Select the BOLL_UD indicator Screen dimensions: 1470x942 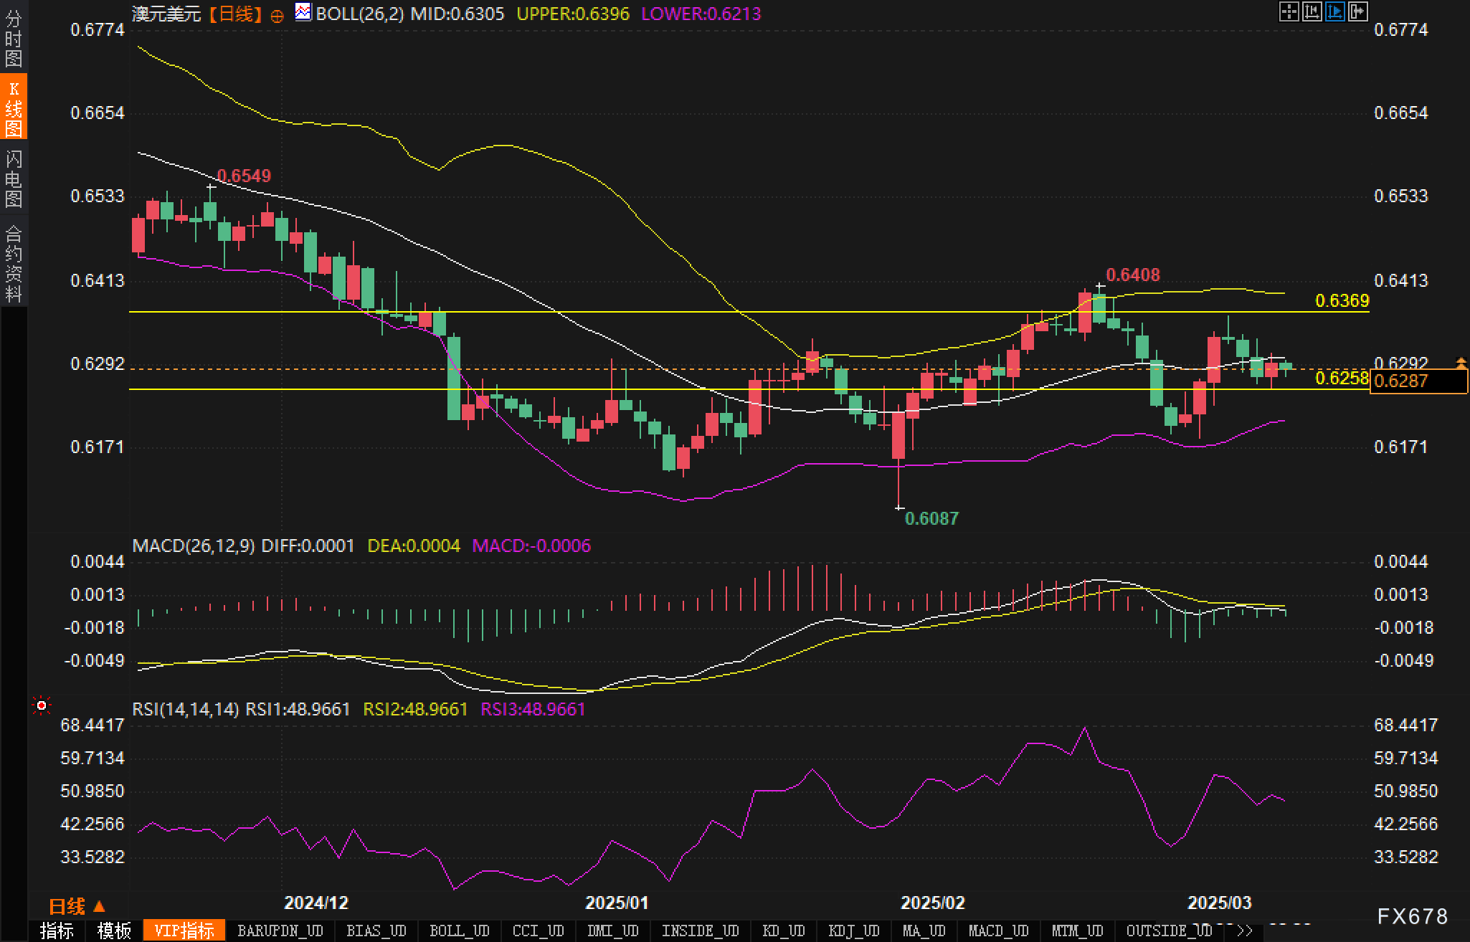pos(459,931)
